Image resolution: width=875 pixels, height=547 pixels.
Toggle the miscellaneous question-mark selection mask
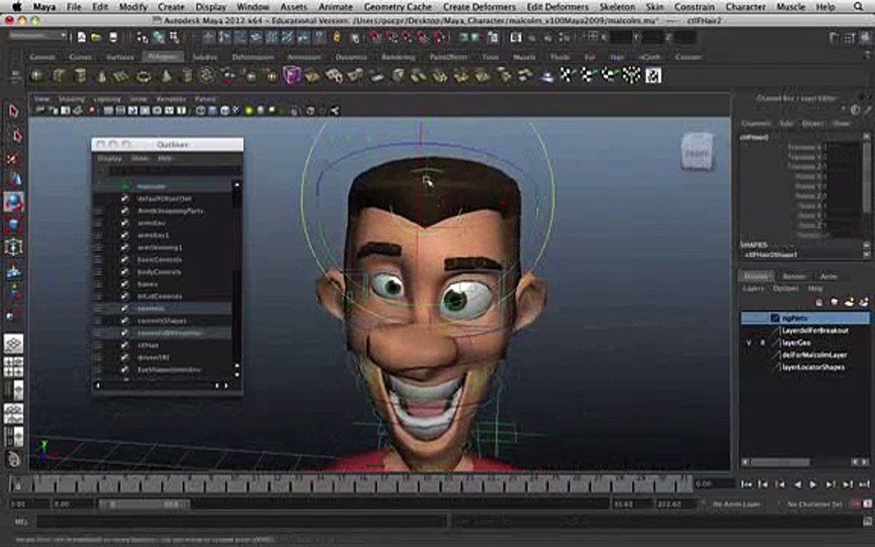[319, 37]
